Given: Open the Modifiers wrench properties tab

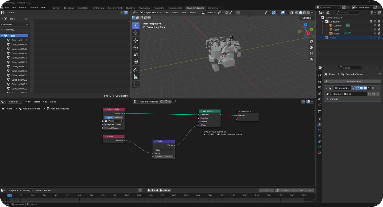Looking at the screenshot, I should tap(320, 124).
